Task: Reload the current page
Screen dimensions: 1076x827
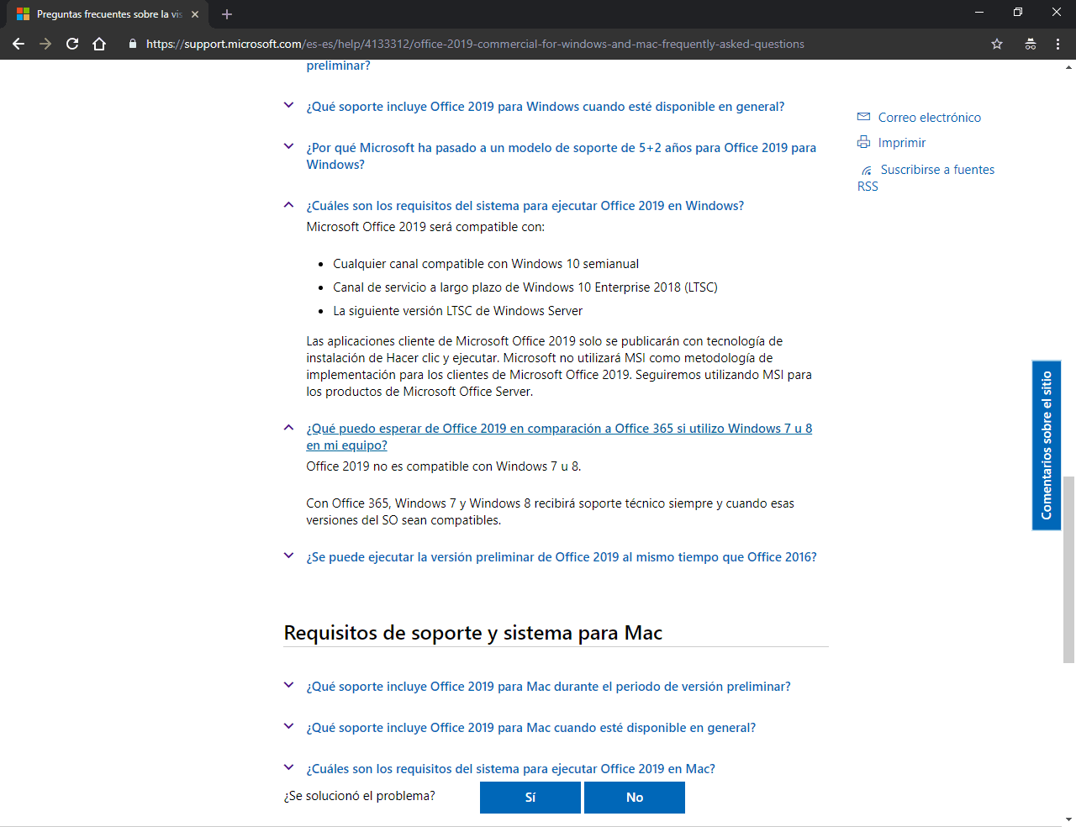Action: (72, 44)
